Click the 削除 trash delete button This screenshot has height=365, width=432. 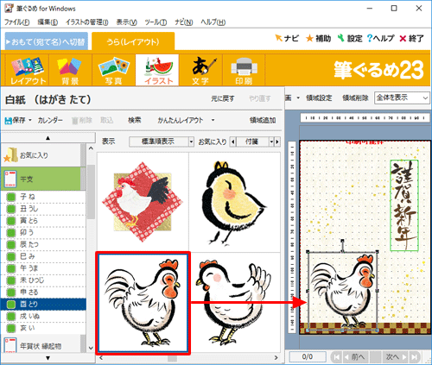click(81, 120)
